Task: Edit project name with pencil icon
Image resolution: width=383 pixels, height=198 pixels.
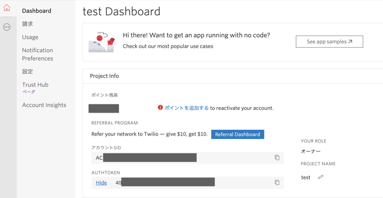Action: (321, 177)
